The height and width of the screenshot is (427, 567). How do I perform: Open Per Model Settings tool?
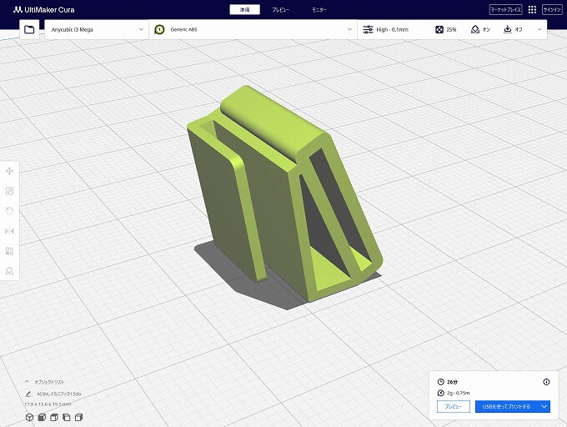click(x=9, y=251)
